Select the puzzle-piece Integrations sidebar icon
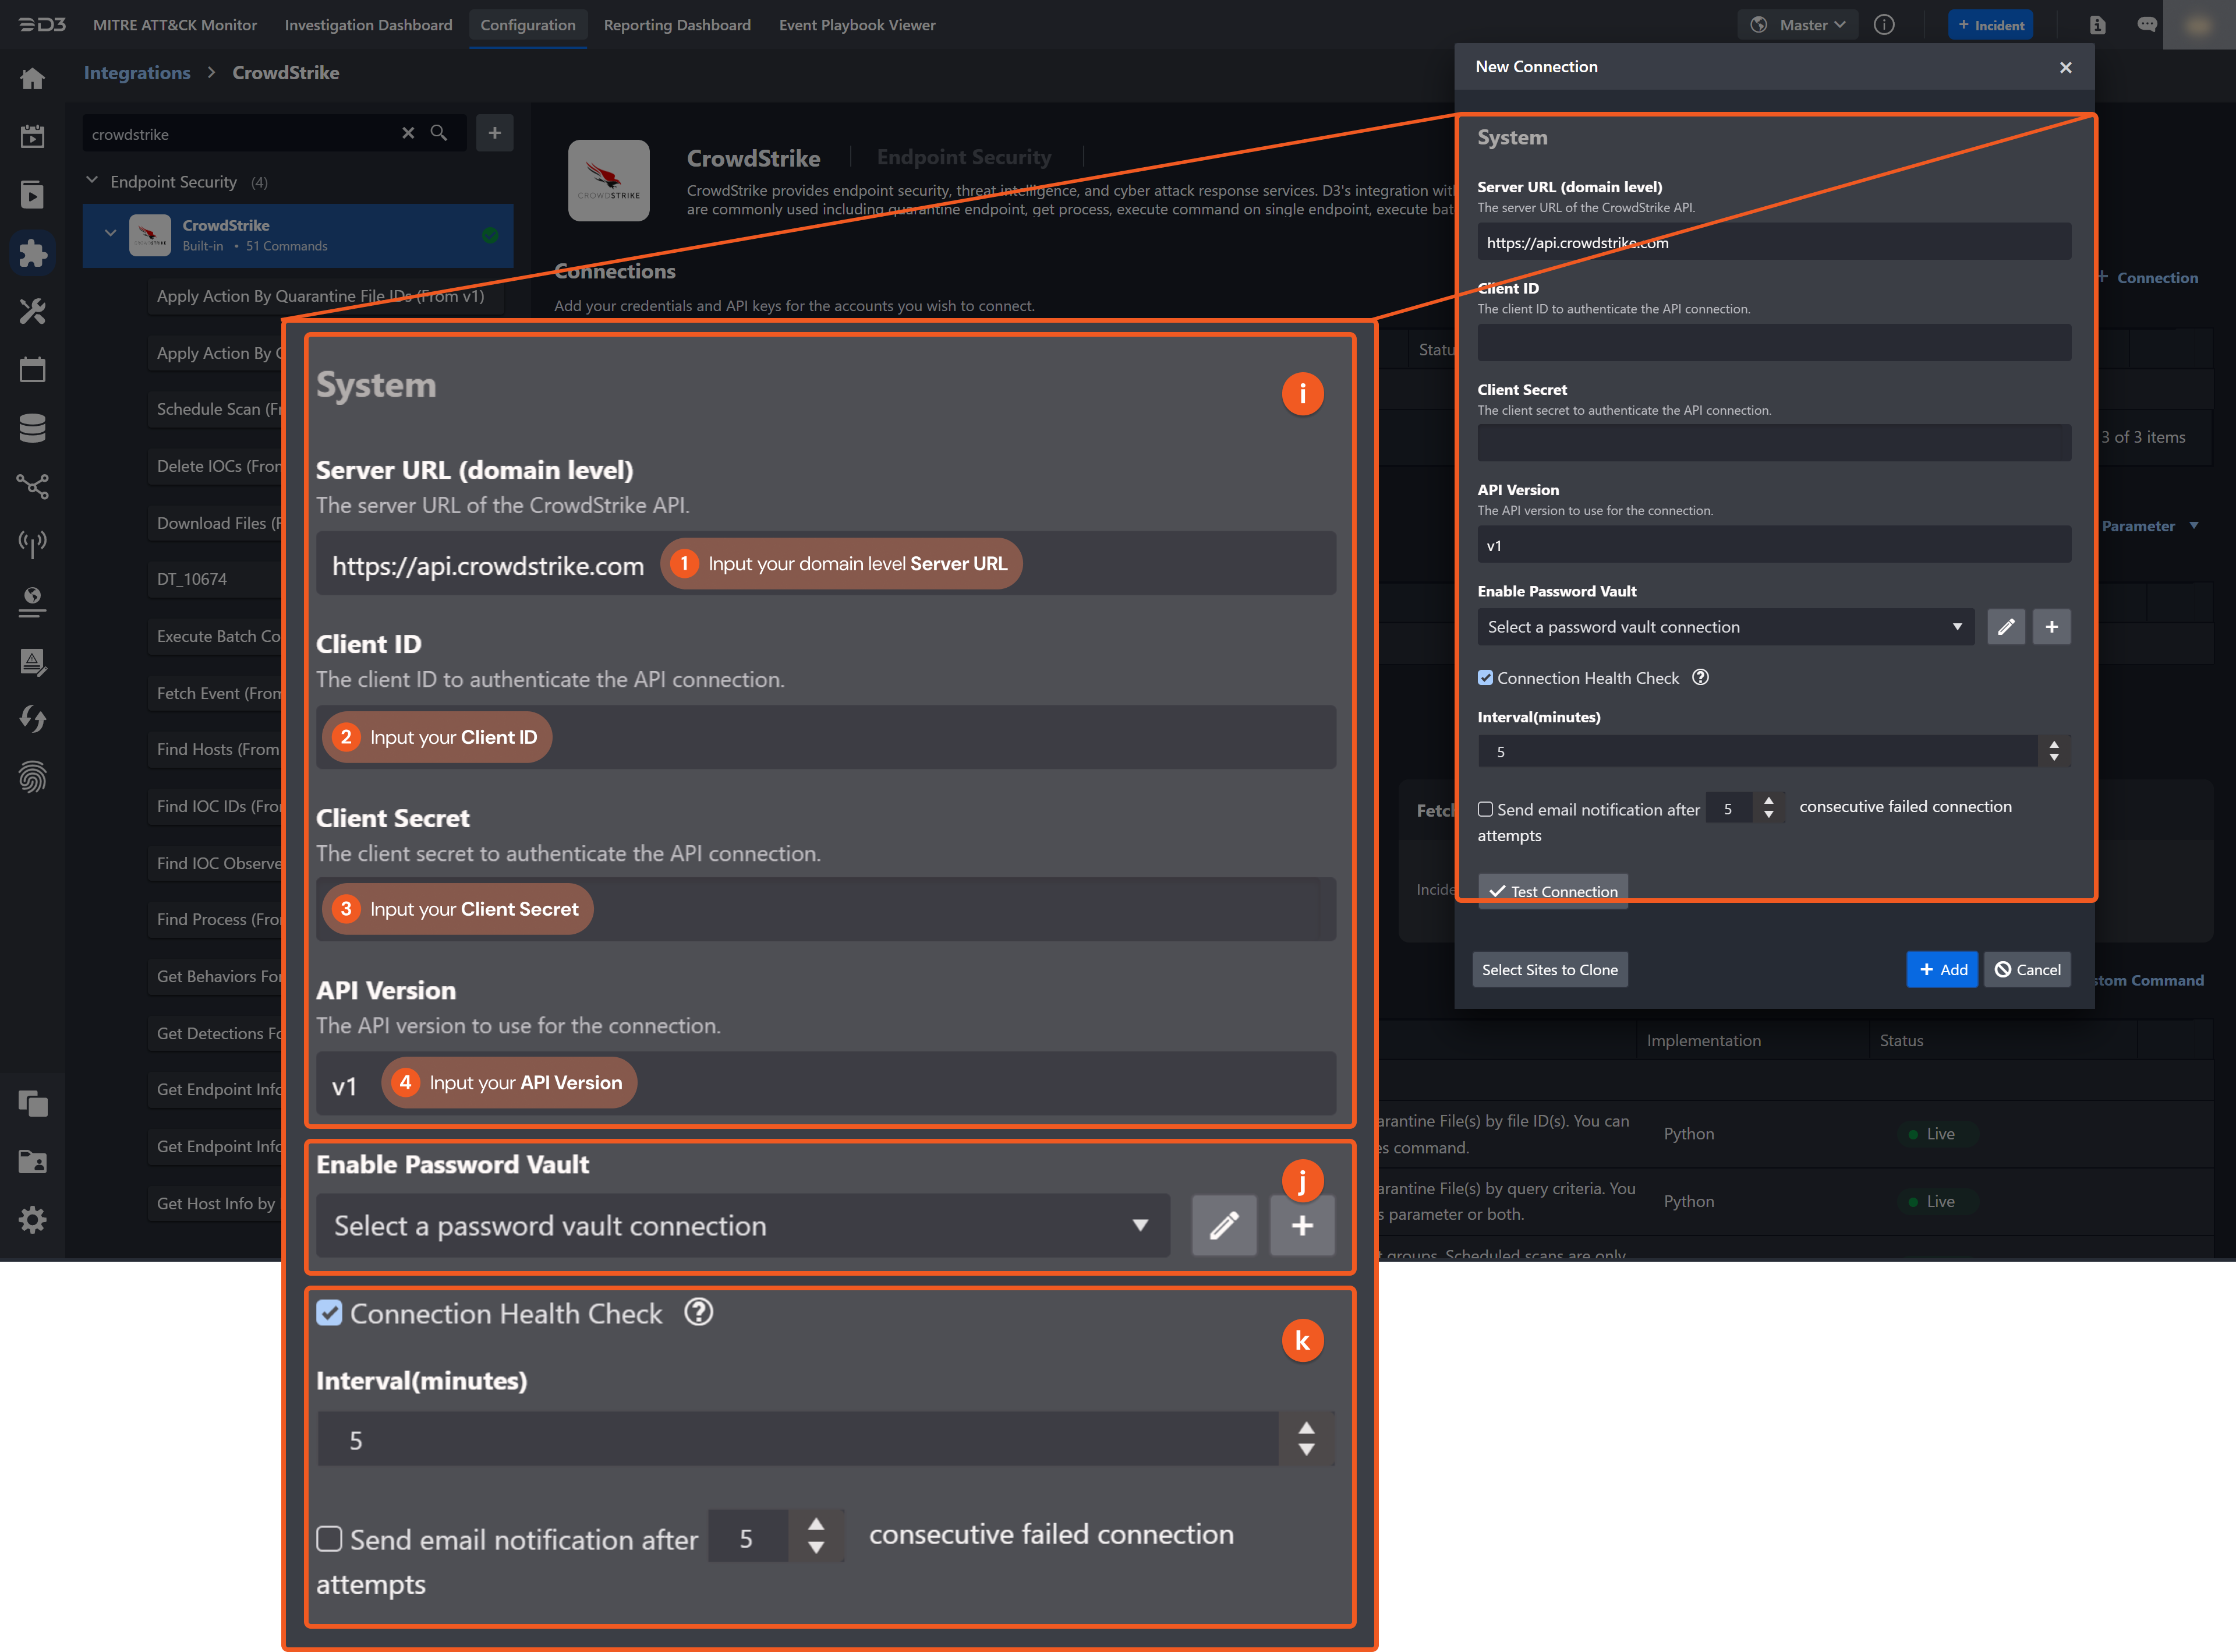Image resolution: width=2236 pixels, height=1652 pixels. point(33,253)
